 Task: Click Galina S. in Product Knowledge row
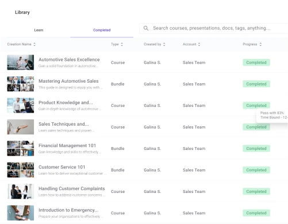pos(152,106)
